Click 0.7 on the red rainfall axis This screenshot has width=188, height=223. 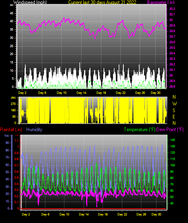pos(17,165)
